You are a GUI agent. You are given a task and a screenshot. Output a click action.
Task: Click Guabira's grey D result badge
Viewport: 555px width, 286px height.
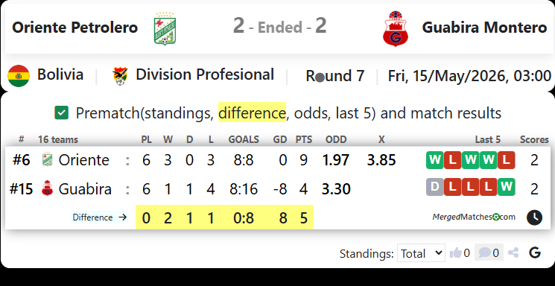point(434,187)
